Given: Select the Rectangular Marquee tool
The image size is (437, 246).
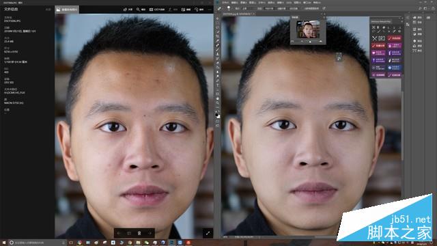Looking at the screenshot, I should point(218,23).
